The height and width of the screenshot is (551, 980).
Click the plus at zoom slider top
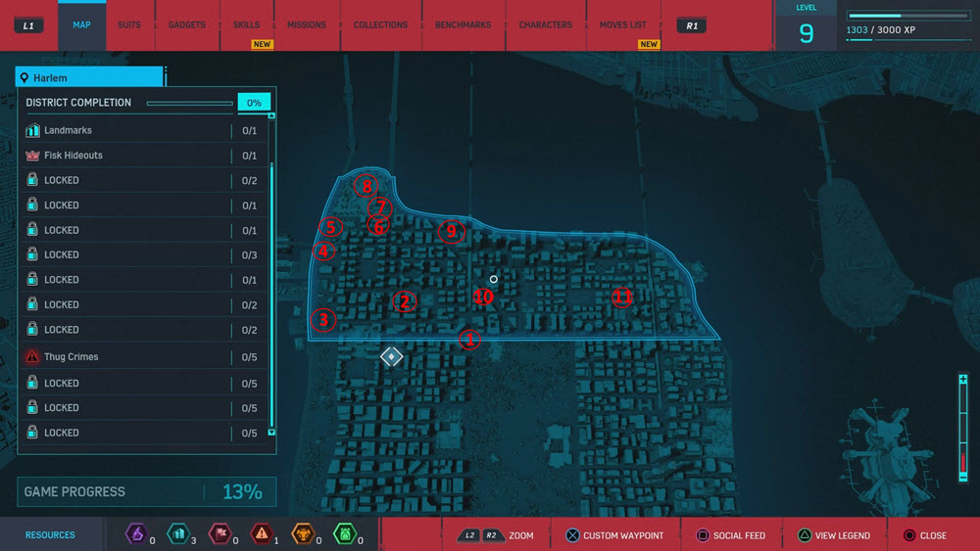click(963, 380)
